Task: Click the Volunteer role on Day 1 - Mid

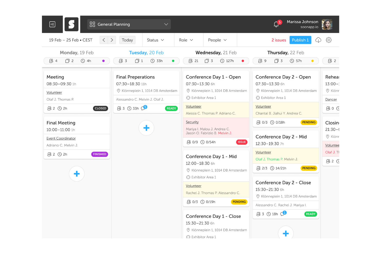Action: pos(194,186)
